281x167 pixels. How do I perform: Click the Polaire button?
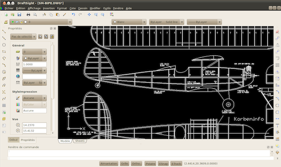[150, 164]
